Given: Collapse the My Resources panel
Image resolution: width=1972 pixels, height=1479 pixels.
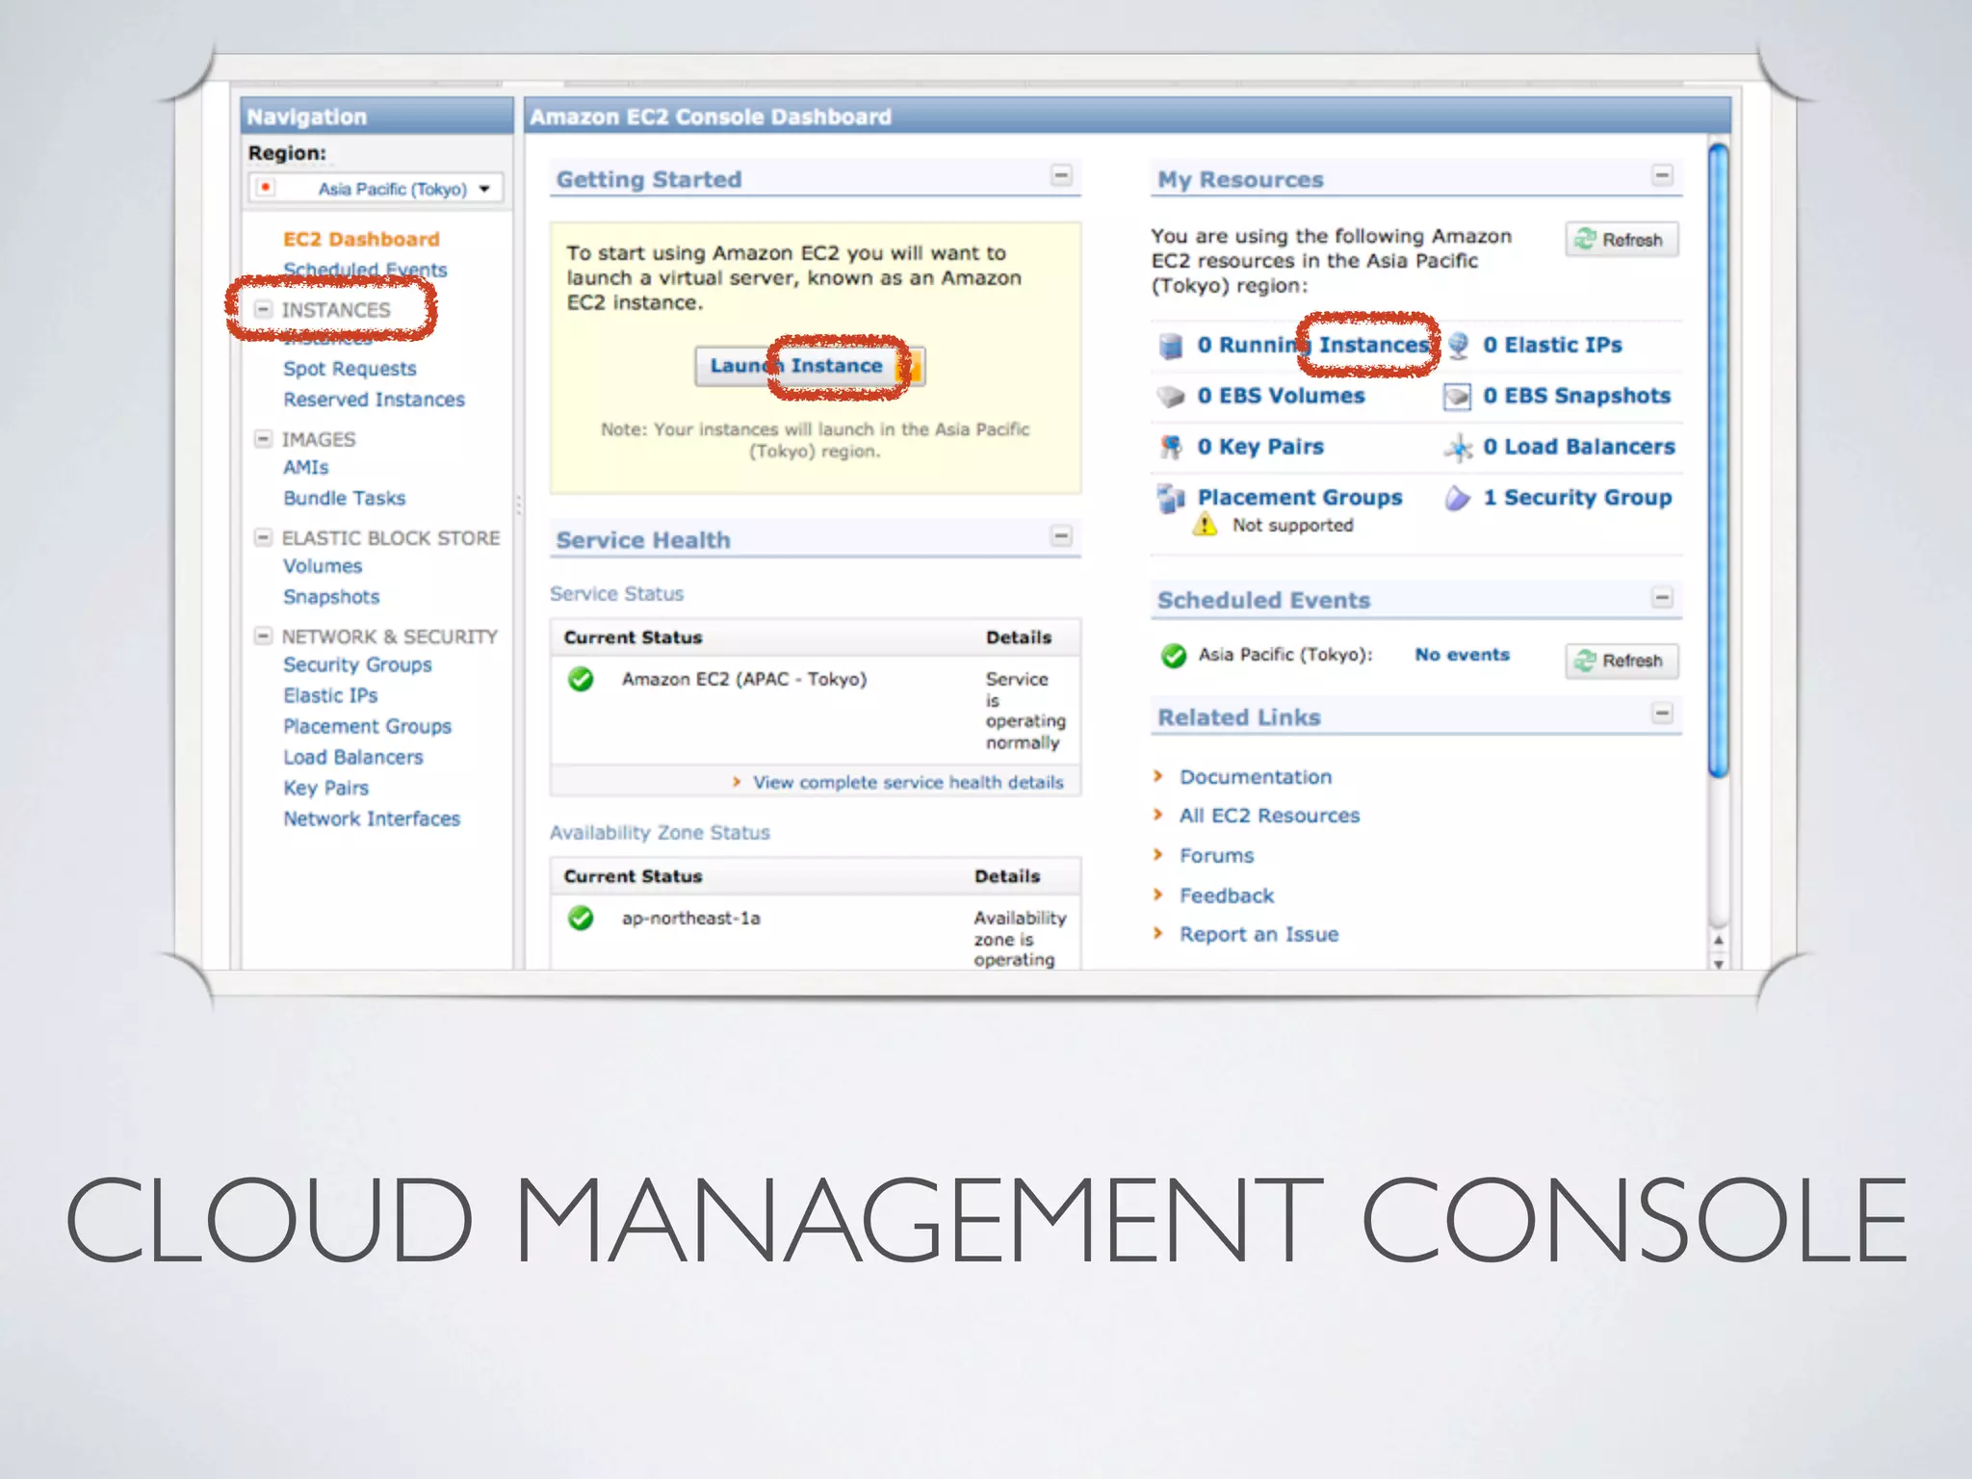Looking at the screenshot, I should [x=1662, y=175].
